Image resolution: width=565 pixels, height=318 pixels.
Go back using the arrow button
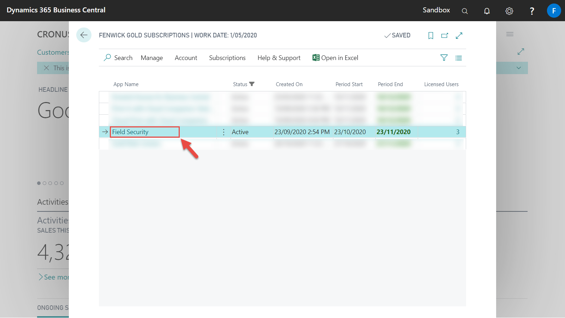(x=84, y=35)
